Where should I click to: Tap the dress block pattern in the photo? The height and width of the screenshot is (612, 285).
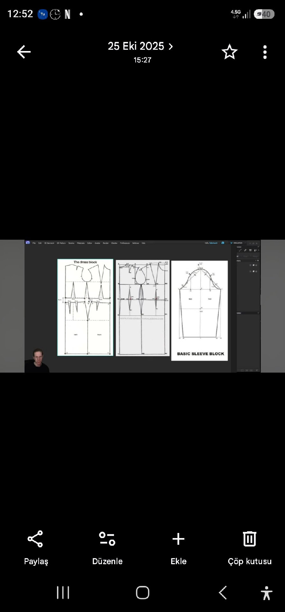85,307
